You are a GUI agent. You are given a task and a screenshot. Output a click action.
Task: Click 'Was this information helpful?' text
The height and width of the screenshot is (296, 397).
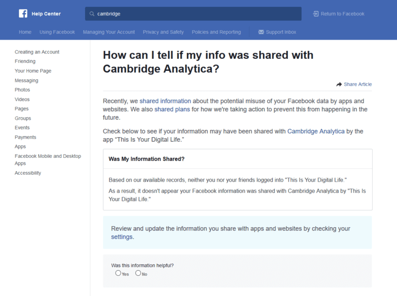pos(142,265)
